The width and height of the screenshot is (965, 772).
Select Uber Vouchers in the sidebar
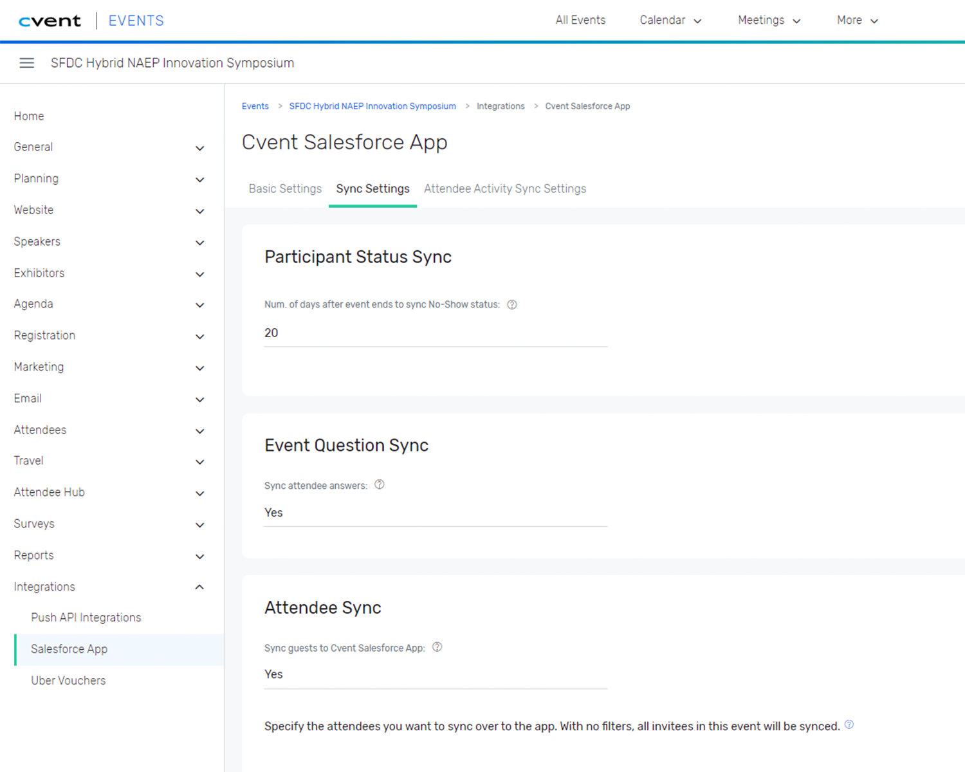[68, 680]
